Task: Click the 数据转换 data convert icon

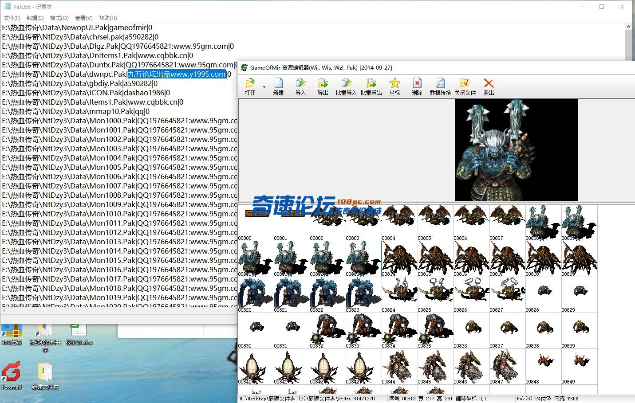Action: coord(440,86)
